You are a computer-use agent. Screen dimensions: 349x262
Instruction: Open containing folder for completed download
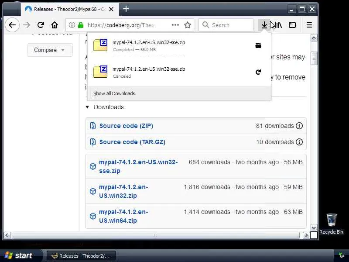258,45
